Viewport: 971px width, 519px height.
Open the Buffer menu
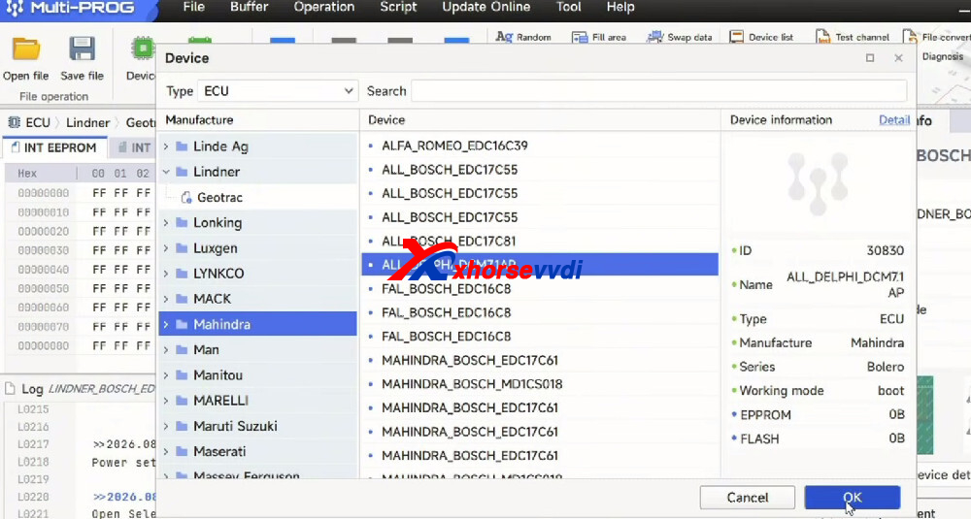coord(249,8)
